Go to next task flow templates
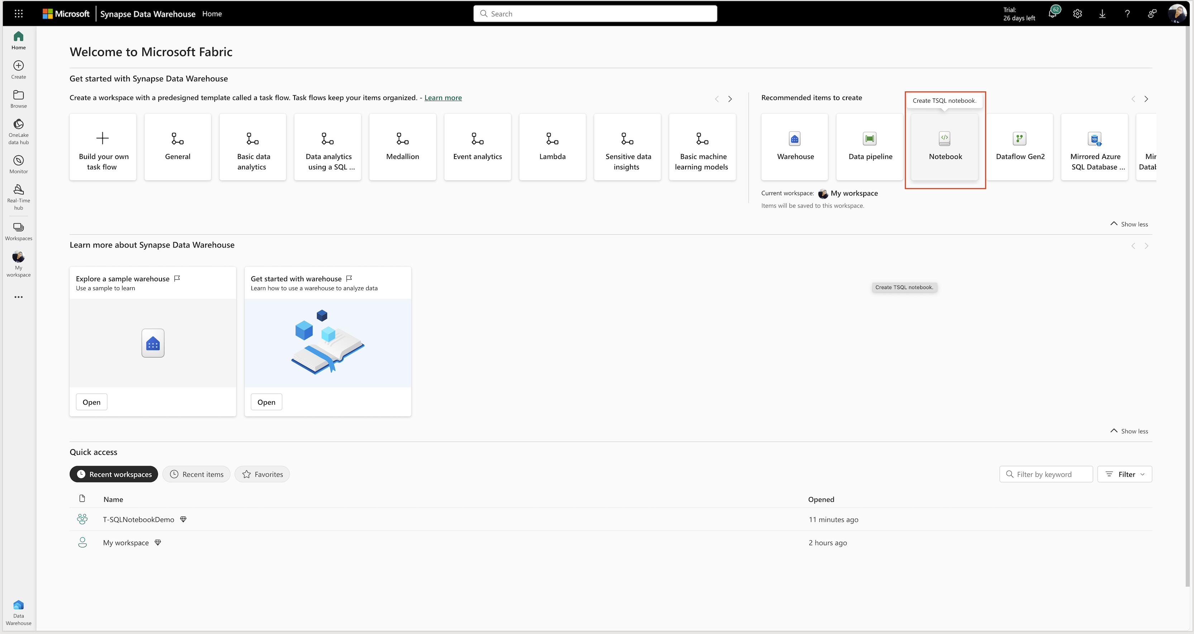Screen dimensions: 1194x634 click(x=730, y=99)
